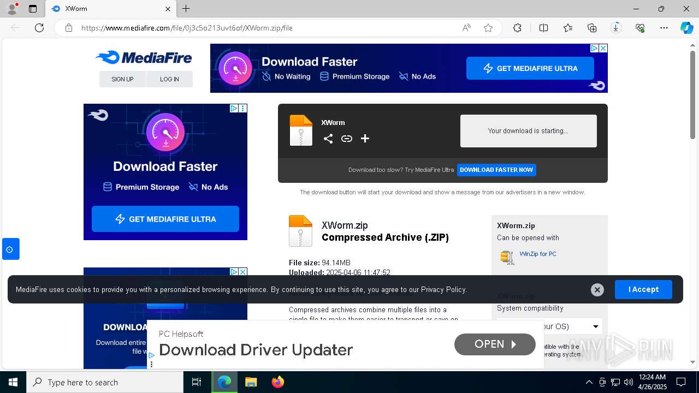Click the zip file thumbnail in download box

click(301, 130)
